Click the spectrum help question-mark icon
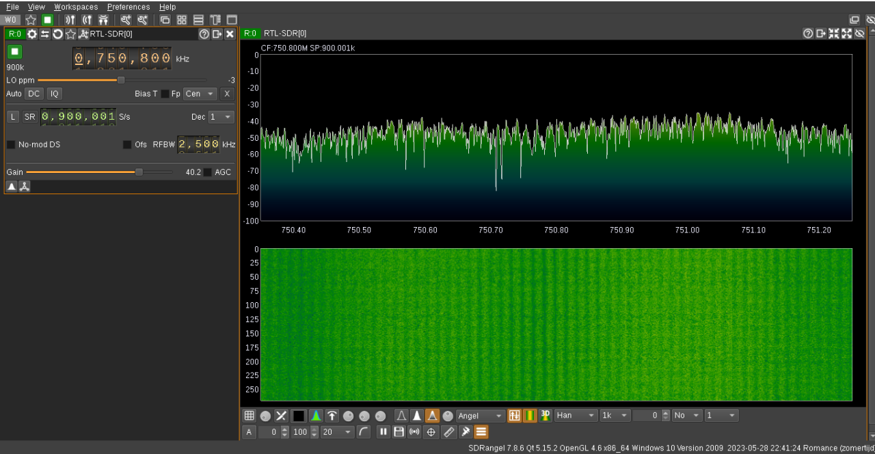This screenshot has height=454, width=875. click(x=808, y=34)
